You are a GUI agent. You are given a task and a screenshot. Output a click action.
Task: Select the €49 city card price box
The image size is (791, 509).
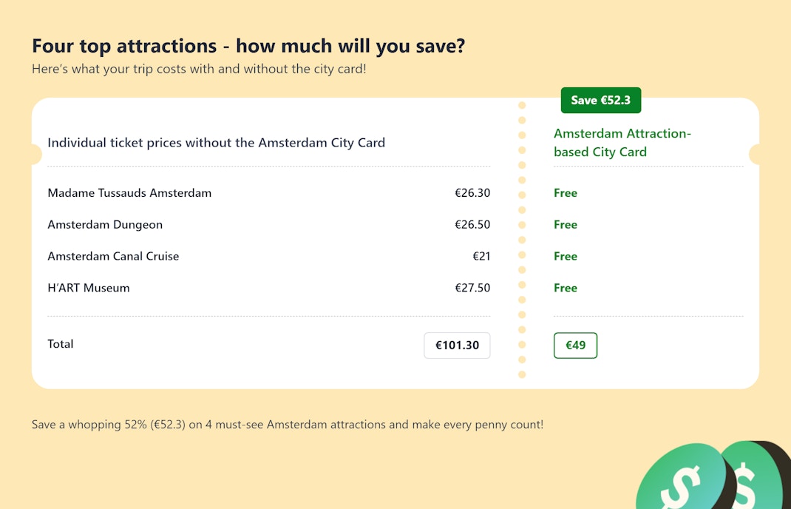click(x=575, y=345)
